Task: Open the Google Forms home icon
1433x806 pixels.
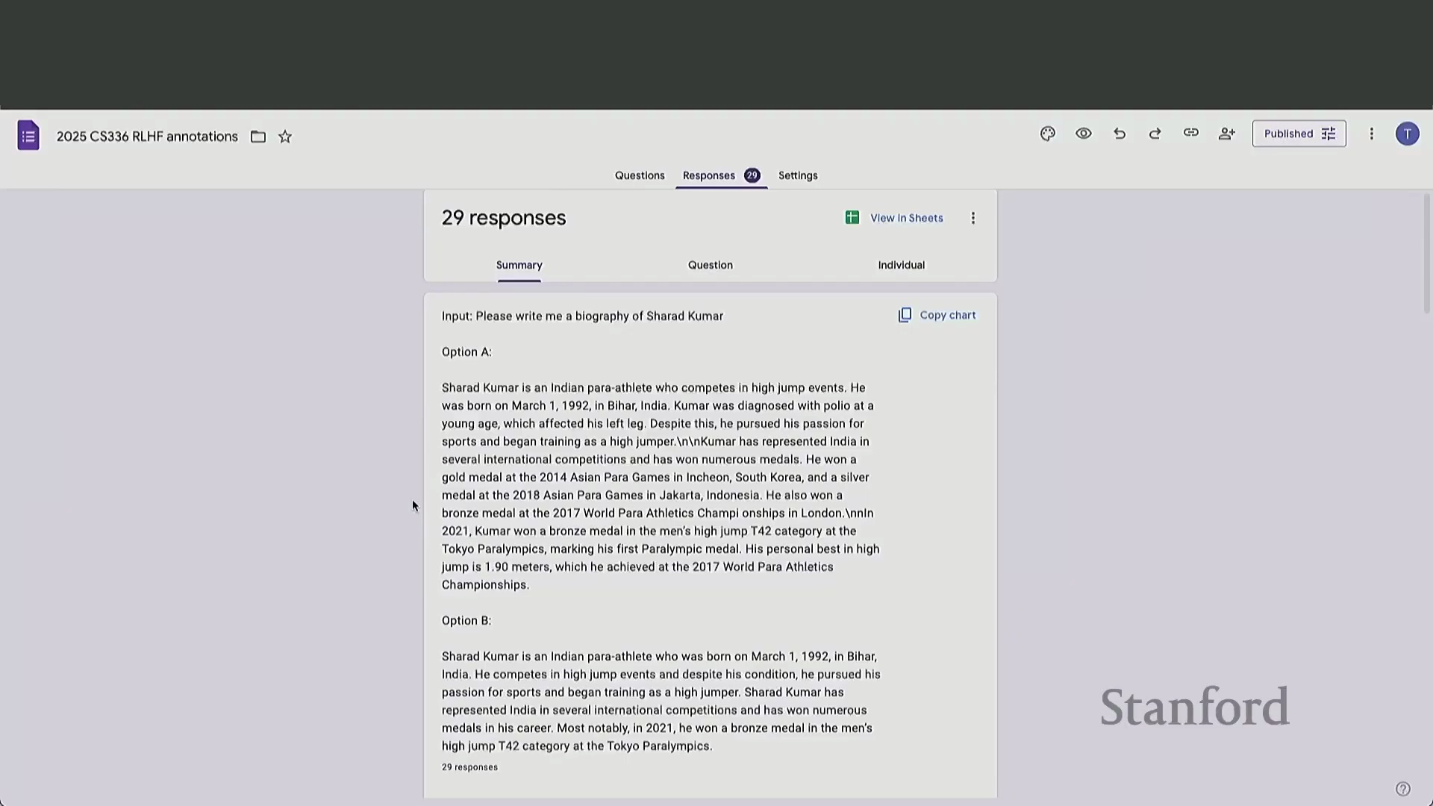Action: click(x=28, y=136)
